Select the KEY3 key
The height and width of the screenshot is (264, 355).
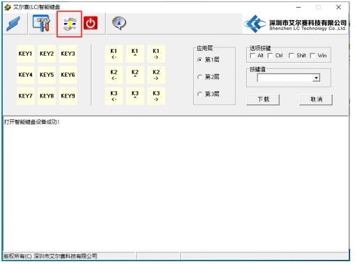tap(68, 54)
